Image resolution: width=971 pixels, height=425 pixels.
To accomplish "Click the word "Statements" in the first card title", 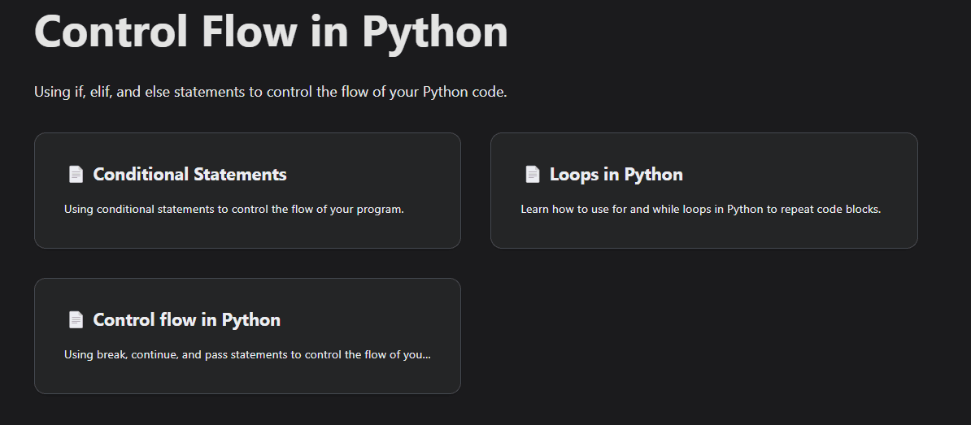I will (x=240, y=174).
